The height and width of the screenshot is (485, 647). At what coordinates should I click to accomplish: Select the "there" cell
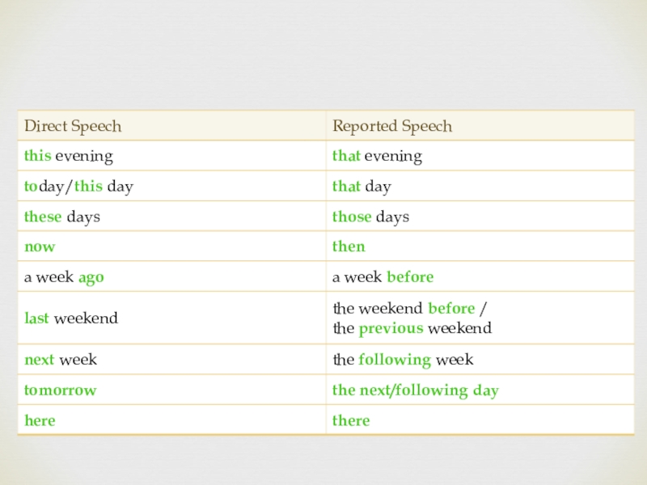click(x=351, y=420)
